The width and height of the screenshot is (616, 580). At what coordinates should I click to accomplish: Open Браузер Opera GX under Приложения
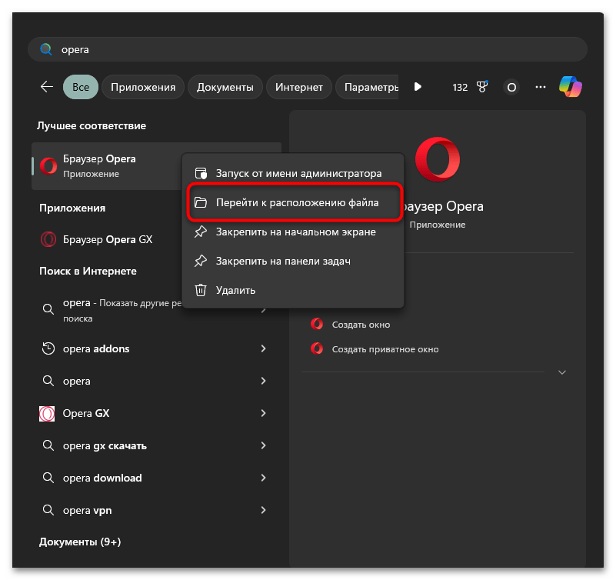coord(107,239)
